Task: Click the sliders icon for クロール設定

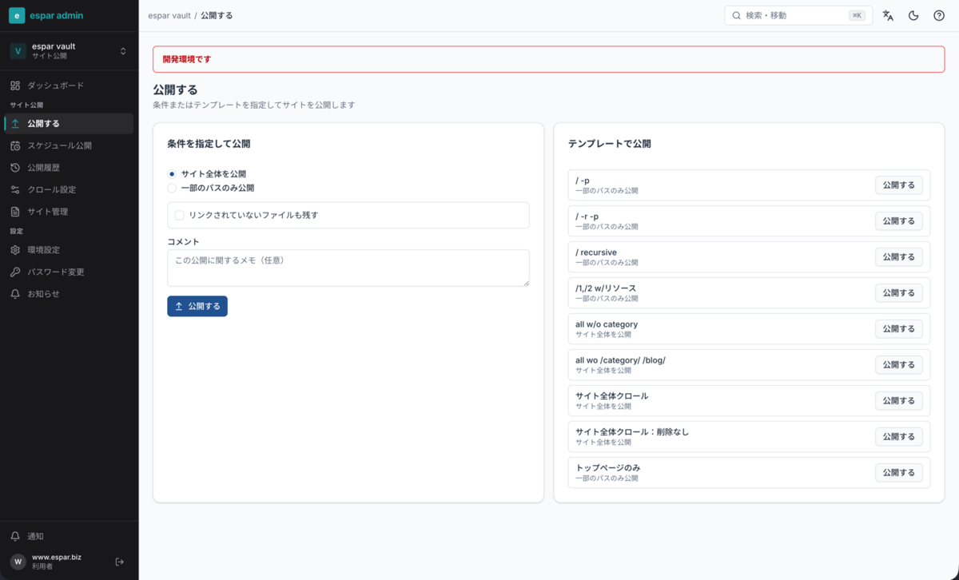Action: click(x=15, y=190)
